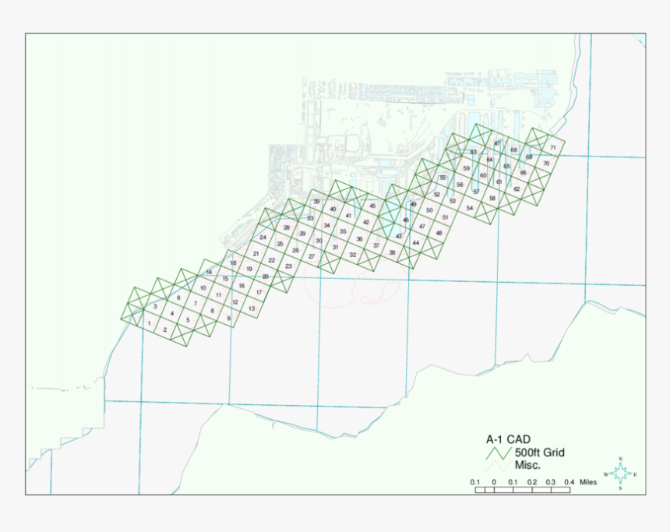Select grid cell labeled 24
The height and width of the screenshot is (532, 670).
[263, 237]
